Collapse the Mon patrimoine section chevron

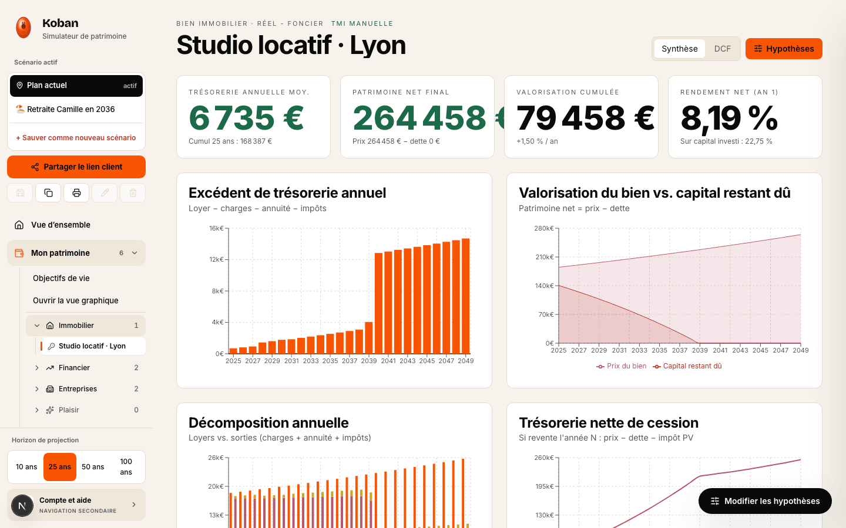click(135, 253)
